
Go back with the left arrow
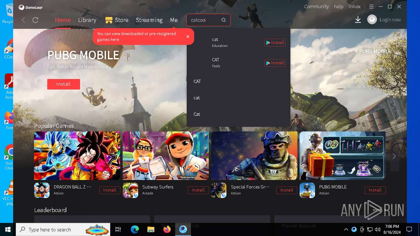23,20
